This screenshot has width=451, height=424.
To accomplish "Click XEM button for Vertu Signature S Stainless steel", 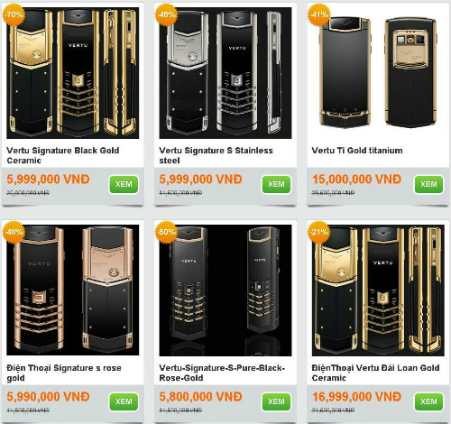I will [x=276, y=184].
